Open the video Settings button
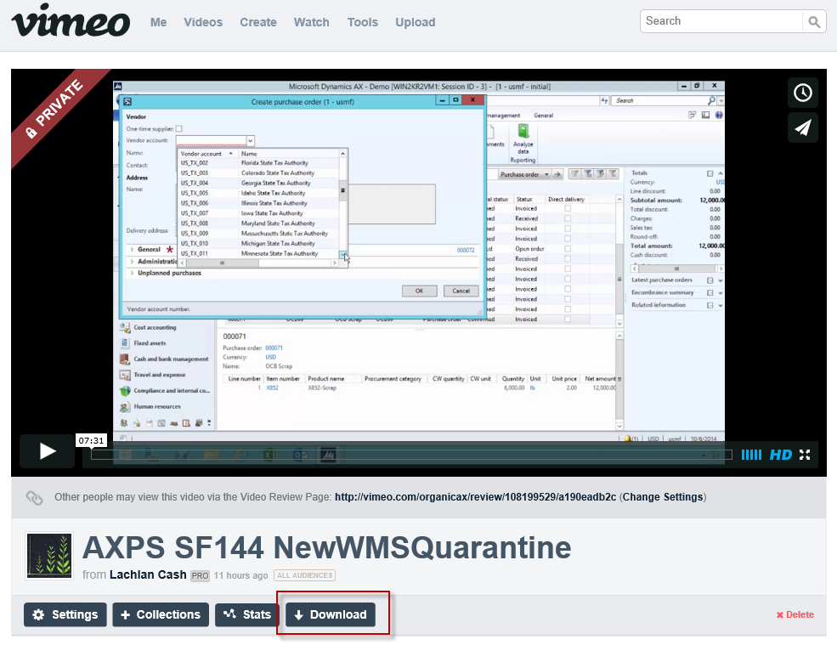Viewport: 837px width, 645px height. pyautogui.click(x=65, y=614)
